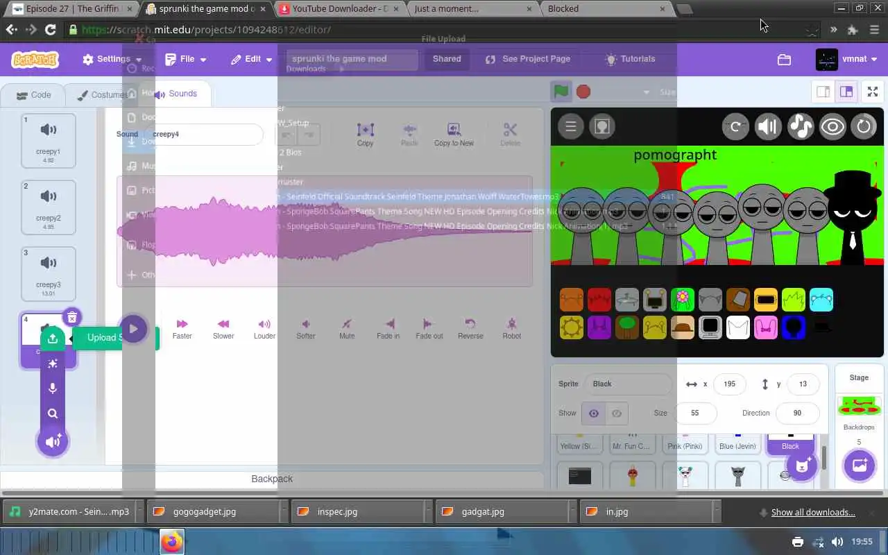Select the brown hat character icon
The width and height of the screenshot is (888, 555).
[x=683, y=327]
